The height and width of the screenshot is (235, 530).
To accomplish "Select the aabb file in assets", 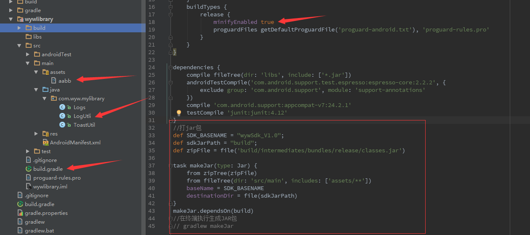I will coord(65,81).
